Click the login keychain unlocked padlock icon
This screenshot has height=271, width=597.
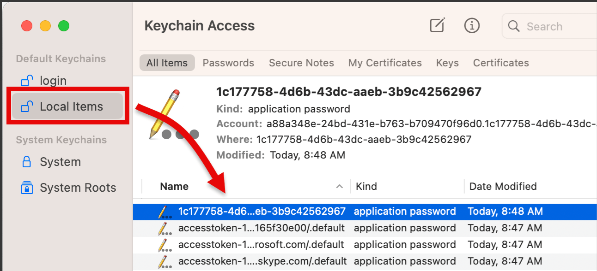coord(27,81)
